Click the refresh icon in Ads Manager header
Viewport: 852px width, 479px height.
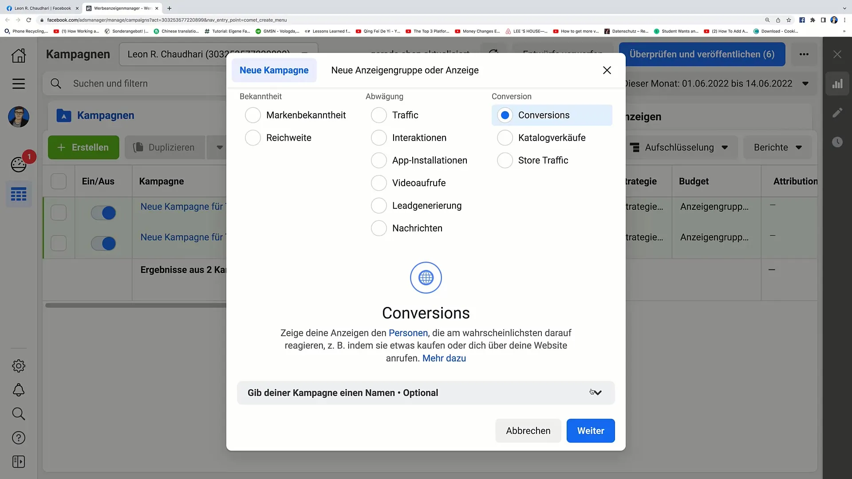(493, 54)
